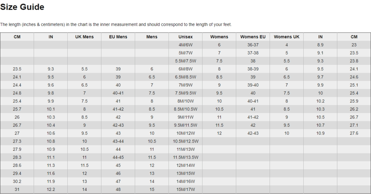Click IN value 10.7 in 9.5M/11.5W row
The height and width of the screenshot is (194, 371).
coord(320,125)
